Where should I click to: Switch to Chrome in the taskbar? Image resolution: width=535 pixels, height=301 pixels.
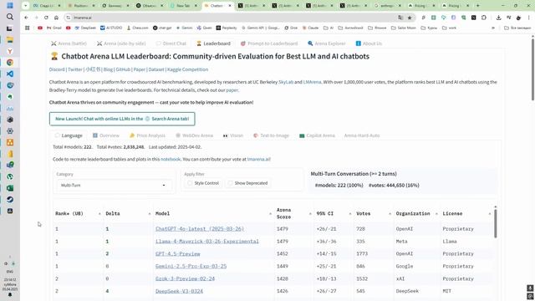click(x=10, y=63)
